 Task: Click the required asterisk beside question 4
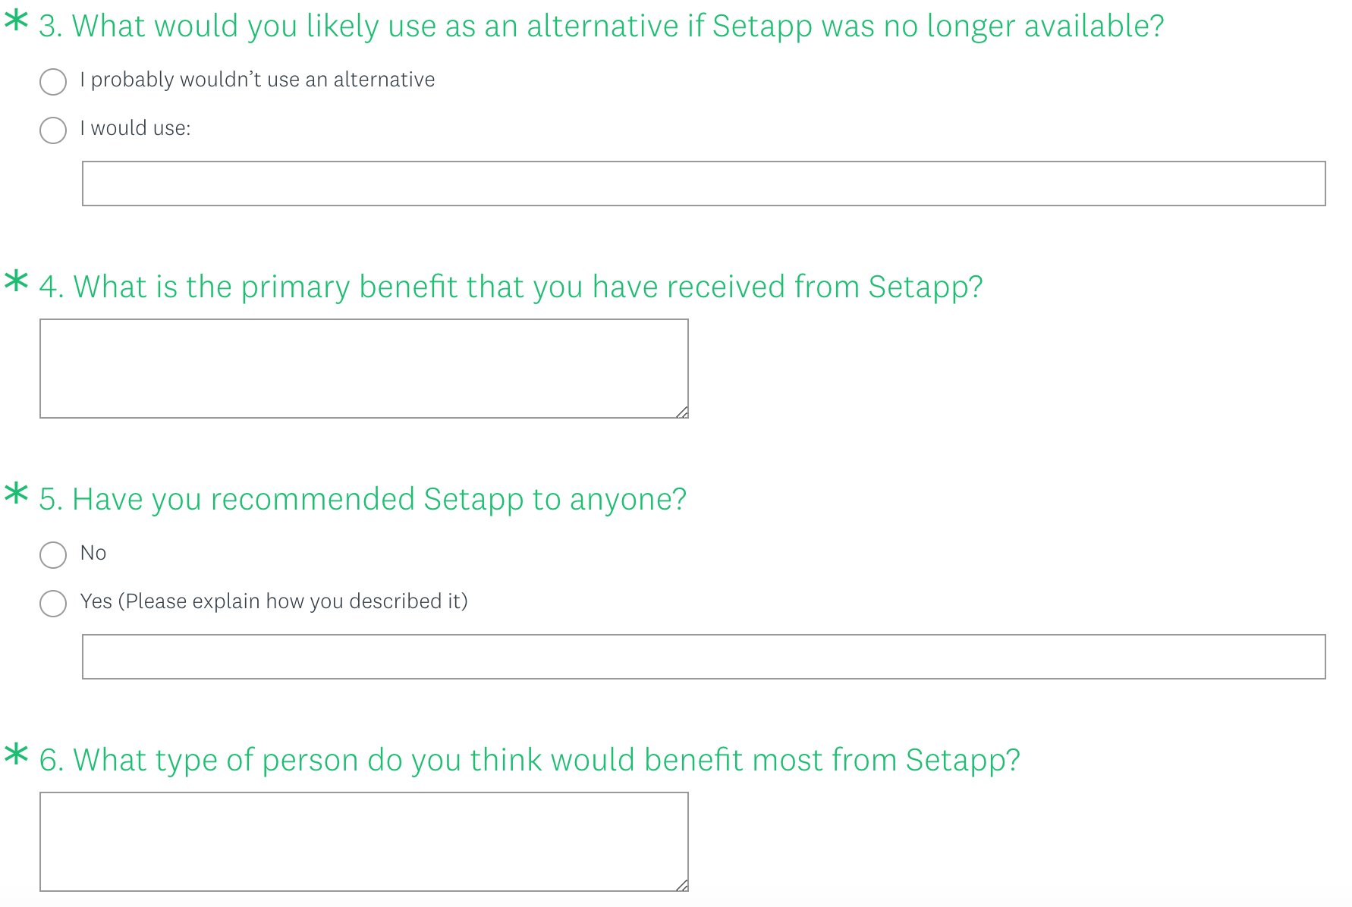[x=16, y=282]
